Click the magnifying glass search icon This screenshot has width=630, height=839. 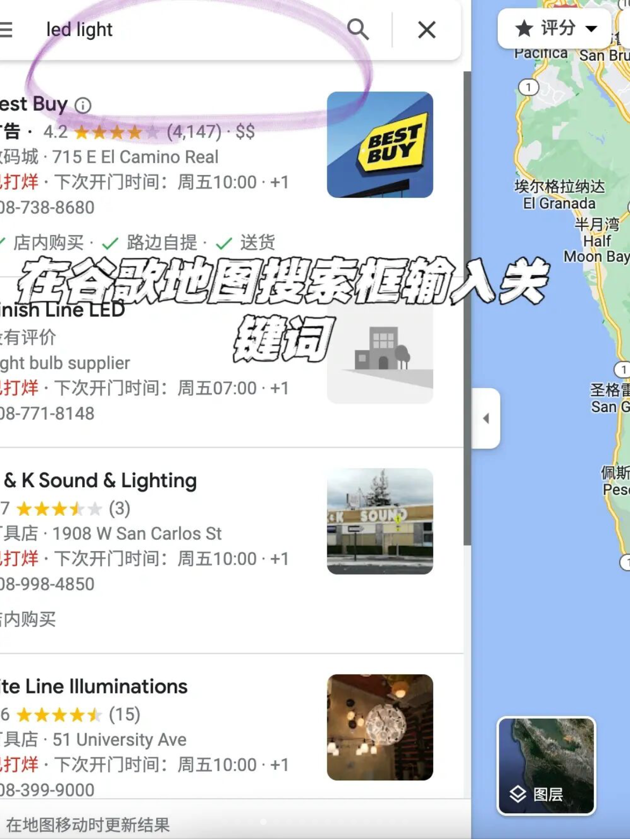click(x=358, y=29)
